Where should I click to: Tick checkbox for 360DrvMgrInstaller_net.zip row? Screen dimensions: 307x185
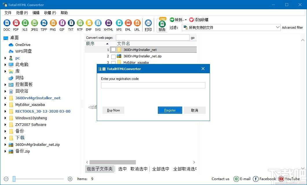[113, 56]
